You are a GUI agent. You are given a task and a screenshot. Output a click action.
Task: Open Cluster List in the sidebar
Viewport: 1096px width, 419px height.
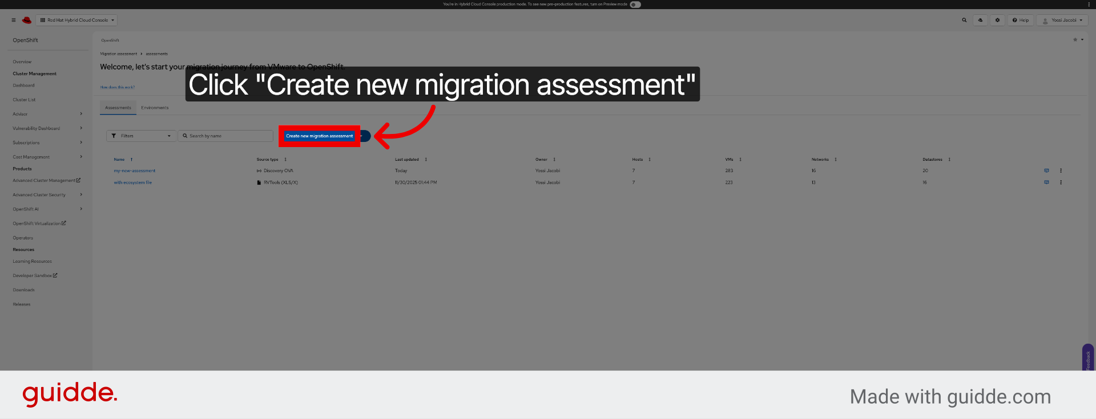pos(24,100)
